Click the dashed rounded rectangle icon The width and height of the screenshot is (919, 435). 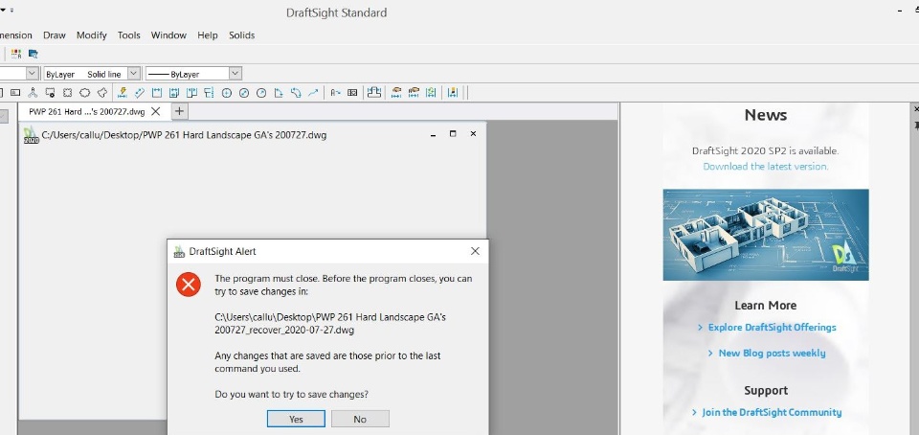tap(67, 93)
